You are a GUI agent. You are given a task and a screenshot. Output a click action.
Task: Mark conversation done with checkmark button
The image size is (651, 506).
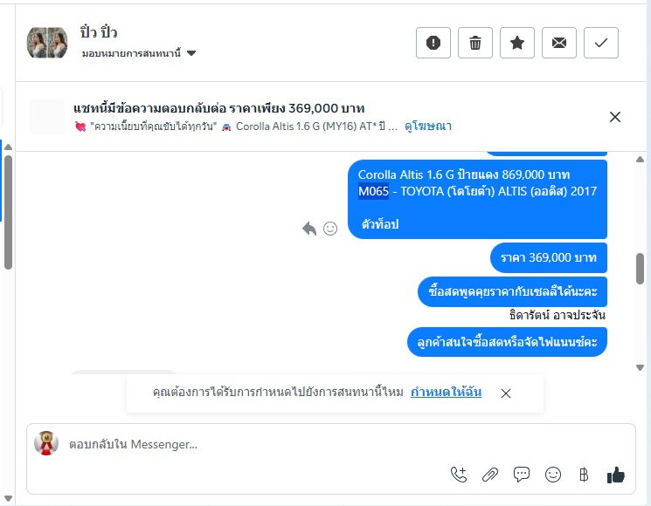tap(601, 43)
